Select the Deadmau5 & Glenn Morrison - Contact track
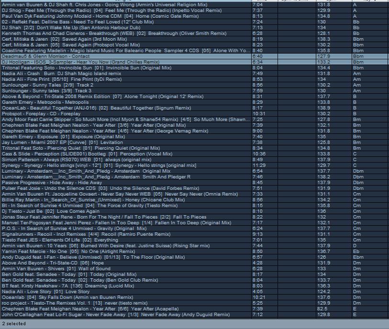 (x=194, y=56)
